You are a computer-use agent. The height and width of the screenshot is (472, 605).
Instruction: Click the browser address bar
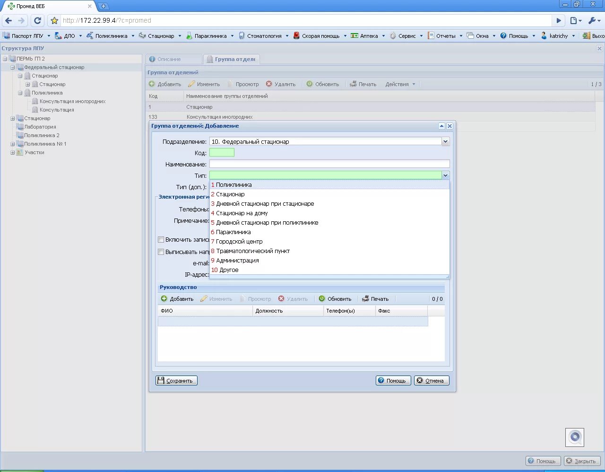coord(306,21)
